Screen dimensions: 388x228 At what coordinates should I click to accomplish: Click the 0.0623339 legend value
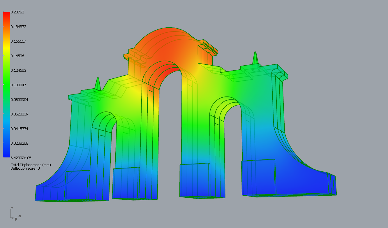point(19,114)
